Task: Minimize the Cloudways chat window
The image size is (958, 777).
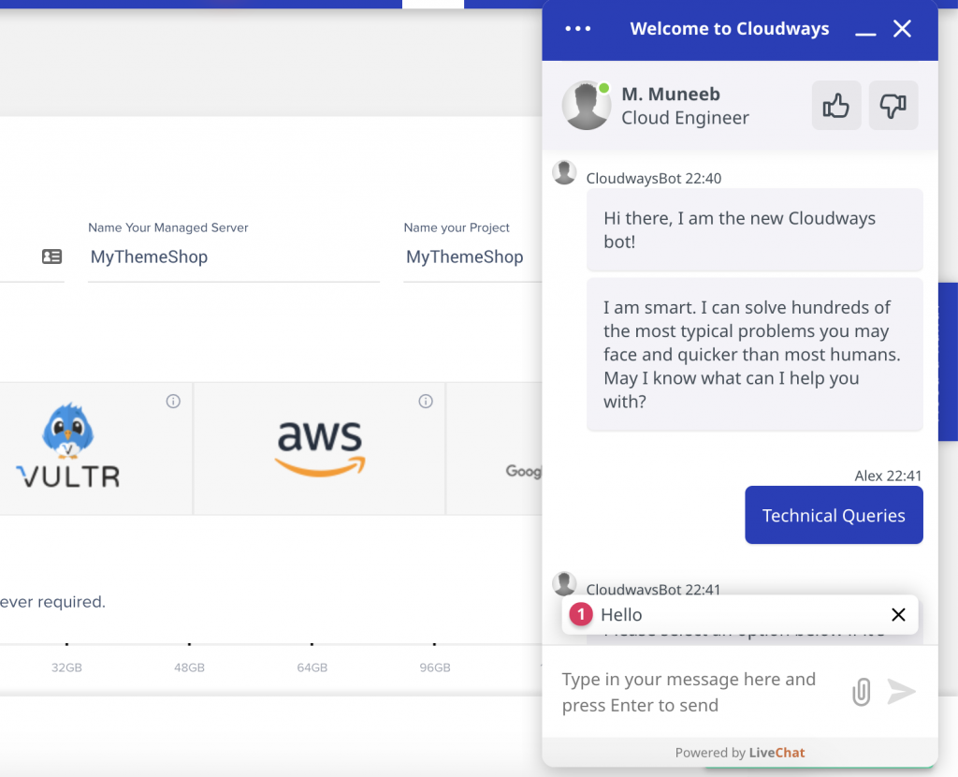Action: click(x=865, y=29)
